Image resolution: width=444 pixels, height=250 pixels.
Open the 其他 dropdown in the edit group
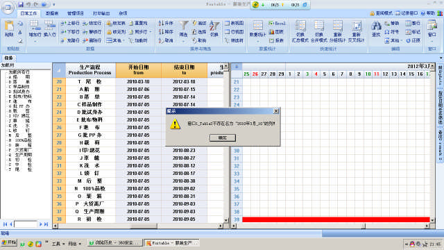(x=402, y=40)
